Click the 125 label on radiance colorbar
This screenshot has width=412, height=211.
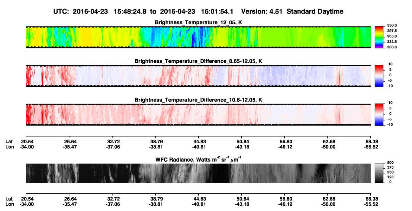[390, 177]
